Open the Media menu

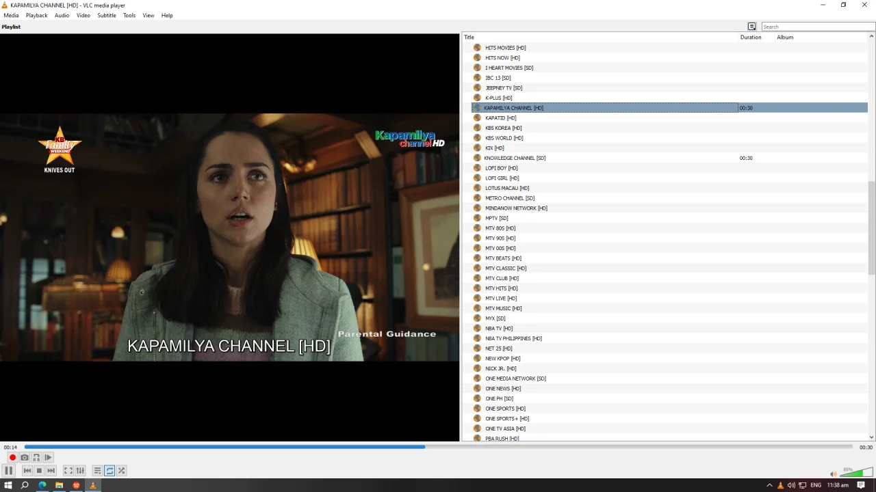pyautogui.click(x=11, y=15)
